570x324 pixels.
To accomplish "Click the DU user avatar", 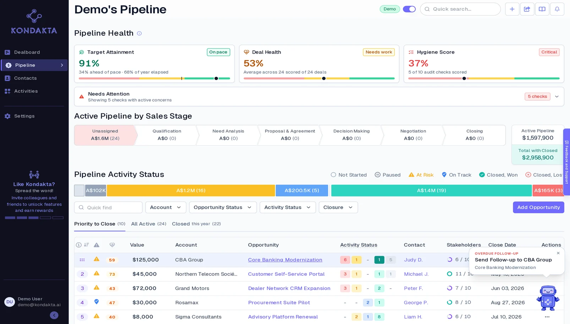I will (10, 302).
